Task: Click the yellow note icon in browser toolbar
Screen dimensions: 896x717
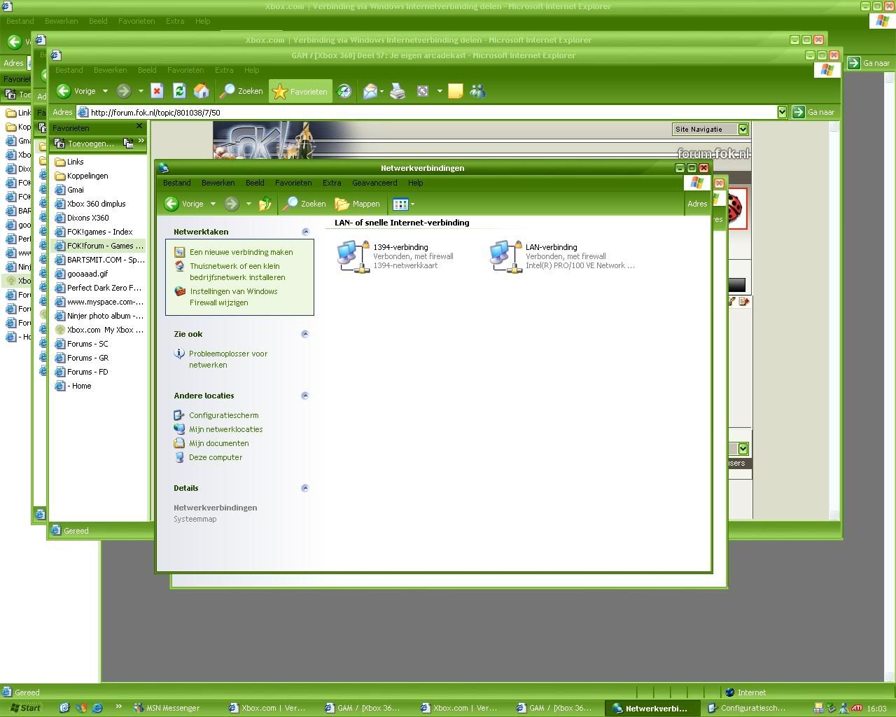Action: coord(456,91)
